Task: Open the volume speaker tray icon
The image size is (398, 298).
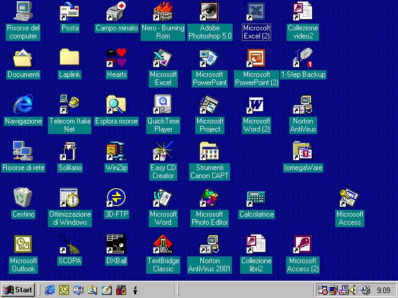Action: (353, 290)
